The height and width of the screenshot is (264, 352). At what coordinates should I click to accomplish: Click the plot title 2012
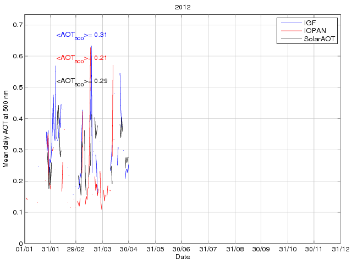pyautogui.click(x=183, y=7)
